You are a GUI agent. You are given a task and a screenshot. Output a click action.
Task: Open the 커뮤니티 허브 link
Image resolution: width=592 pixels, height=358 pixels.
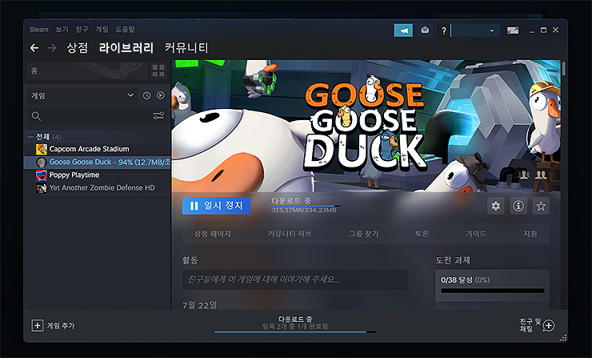point(290,234)
